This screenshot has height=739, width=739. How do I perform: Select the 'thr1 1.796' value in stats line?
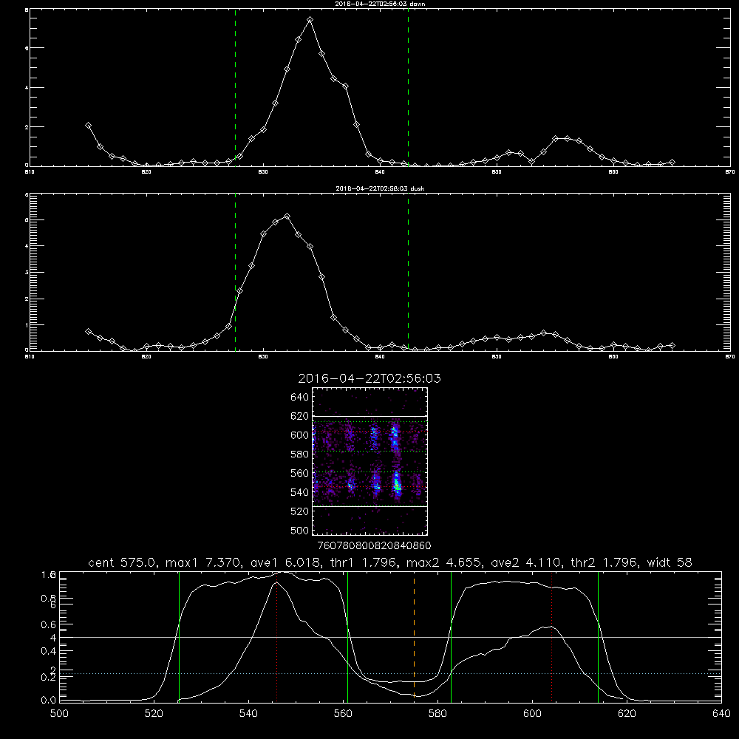coord(364,562)
